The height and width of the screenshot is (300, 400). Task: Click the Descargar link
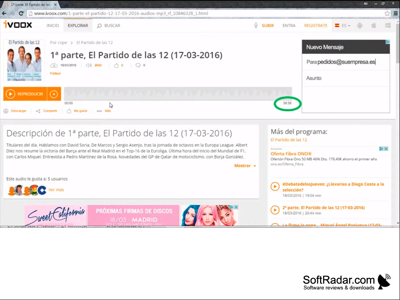(x=19, y=111)
